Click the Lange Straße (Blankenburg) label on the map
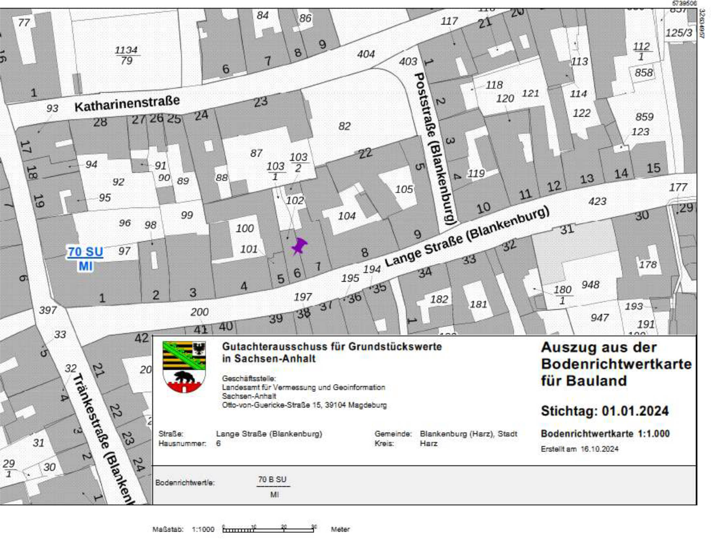 coord(467,237)
